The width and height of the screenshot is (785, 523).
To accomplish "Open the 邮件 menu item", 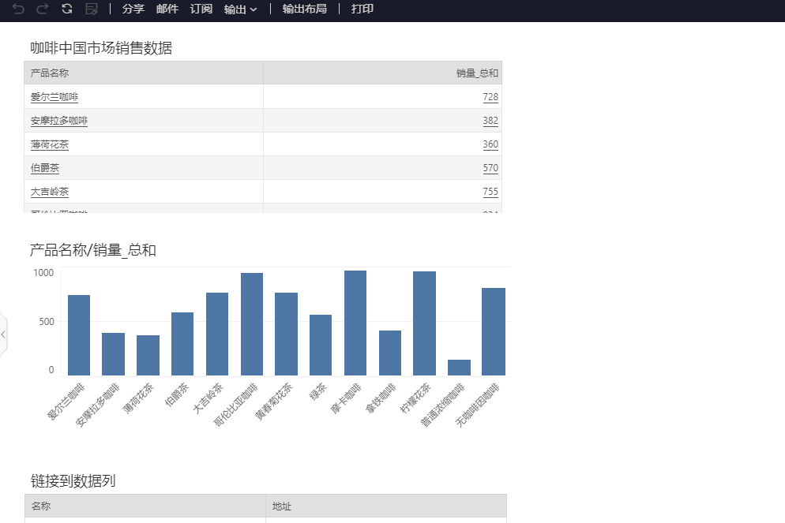I will point(167,9).
